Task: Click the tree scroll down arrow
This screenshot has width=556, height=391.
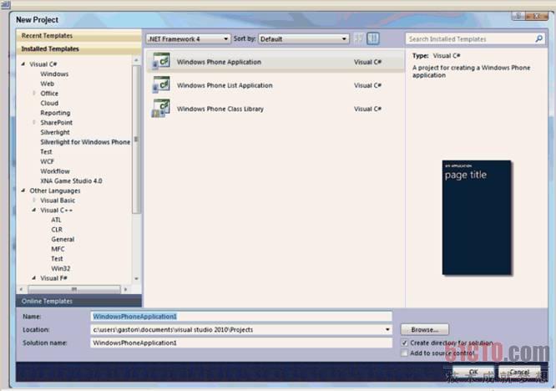Action: pyautogui.click(x=136, y=279)
